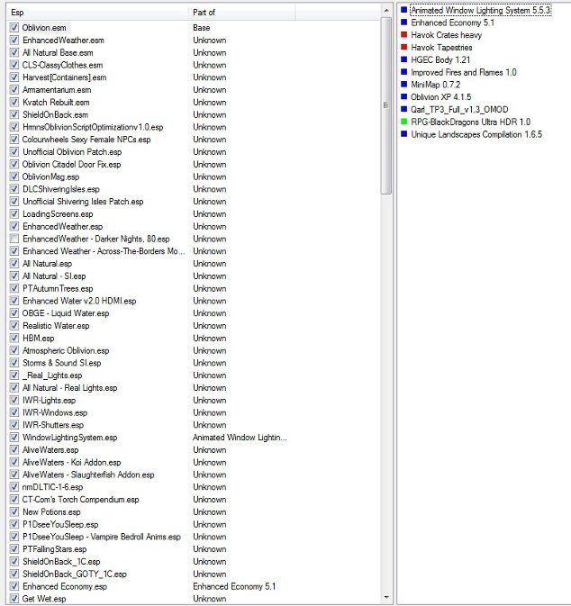Select Havok Crates heavy mod entry
Viewport: 571px width, 606px height.
pyautogui.click(x=447, y=35)
